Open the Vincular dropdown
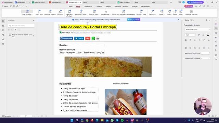Image resolution: width=219 pixels, height=123 pixels. (162, 12)
